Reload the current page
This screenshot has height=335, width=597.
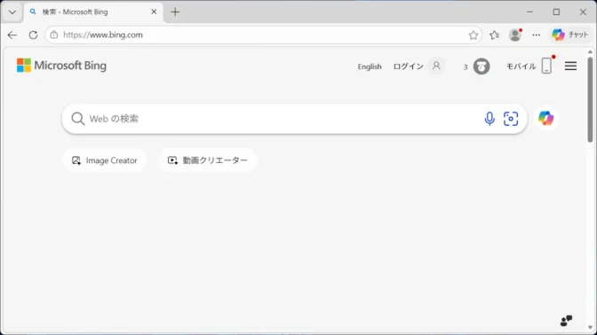[x=33, y=35]
